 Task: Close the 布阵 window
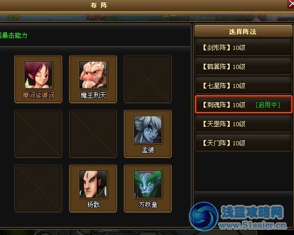click(291, 4)
